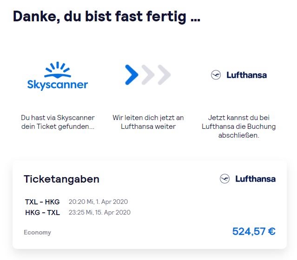297x260 pixels.
Task: Click the Lufthansa crane emblem at top
Action: click(216, 75)
